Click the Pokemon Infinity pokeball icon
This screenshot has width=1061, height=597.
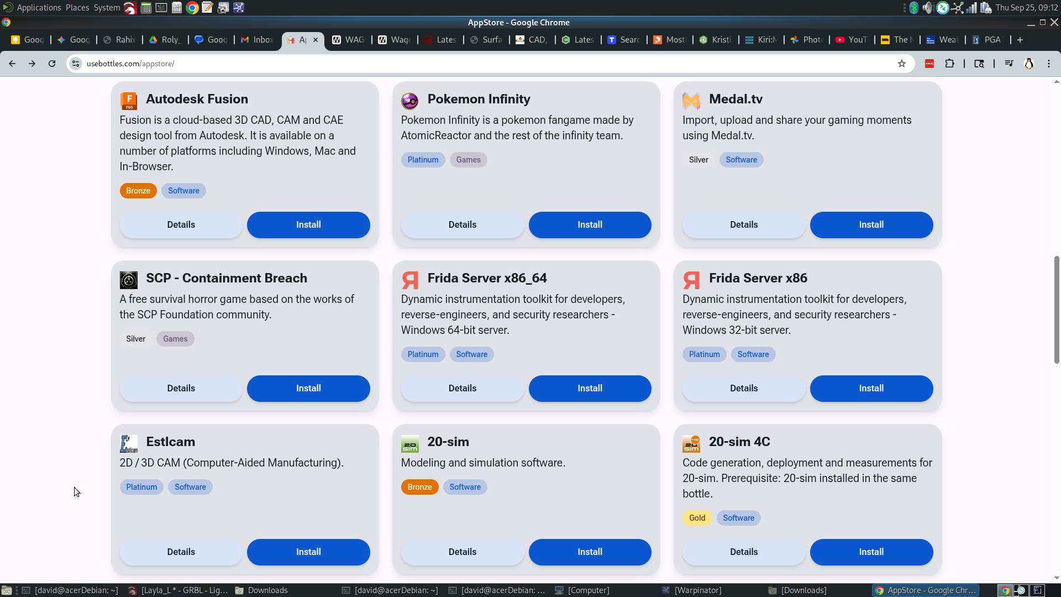[409, 101]
